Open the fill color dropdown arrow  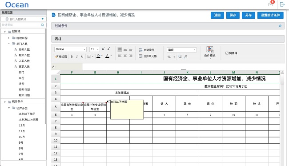pos(102,56)
